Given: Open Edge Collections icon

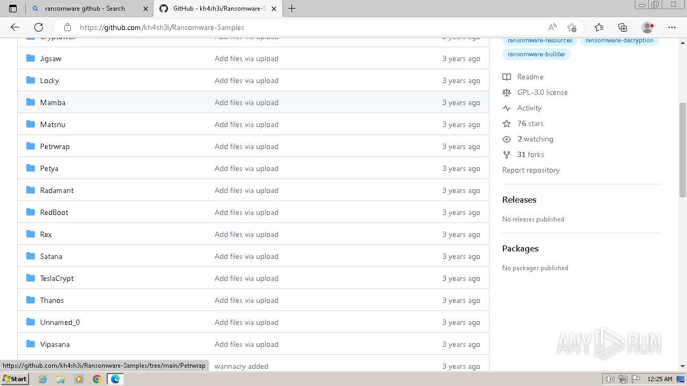Looking at the screenshot, I should pos(623,27).
